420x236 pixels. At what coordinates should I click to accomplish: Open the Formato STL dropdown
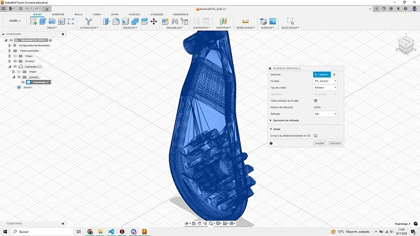(x=325, y=81)
